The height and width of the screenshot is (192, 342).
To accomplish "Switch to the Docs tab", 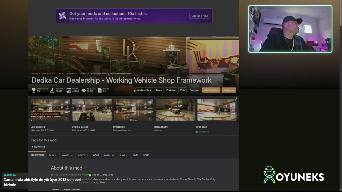I will (x=96, y=155).
